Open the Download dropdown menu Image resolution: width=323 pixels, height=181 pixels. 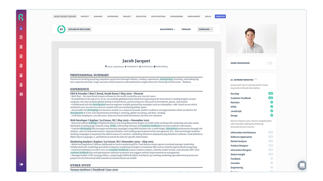pyautogui.click(x=205, y=29)
